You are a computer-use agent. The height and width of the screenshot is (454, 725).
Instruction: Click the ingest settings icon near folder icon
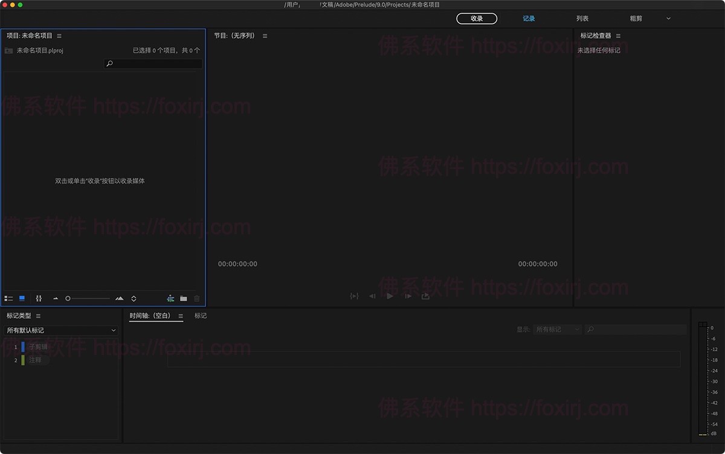pyautogui.click(x=170, y=298)
